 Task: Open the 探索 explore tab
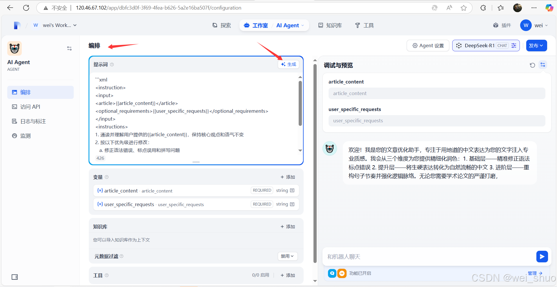click(222, 26)
